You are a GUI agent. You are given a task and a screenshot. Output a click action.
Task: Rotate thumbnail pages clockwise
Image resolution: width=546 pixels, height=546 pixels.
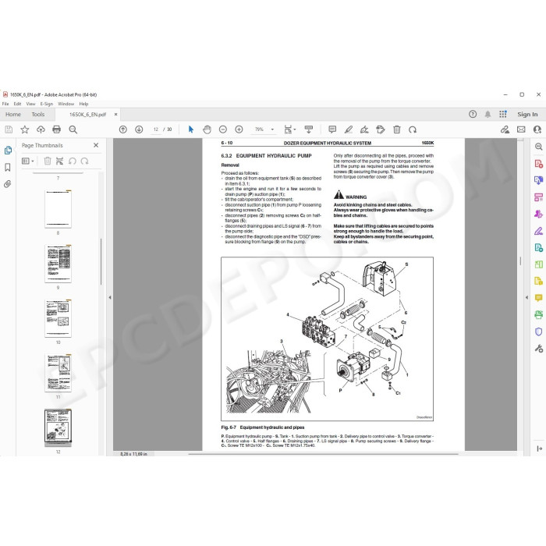tap(84, 161)
